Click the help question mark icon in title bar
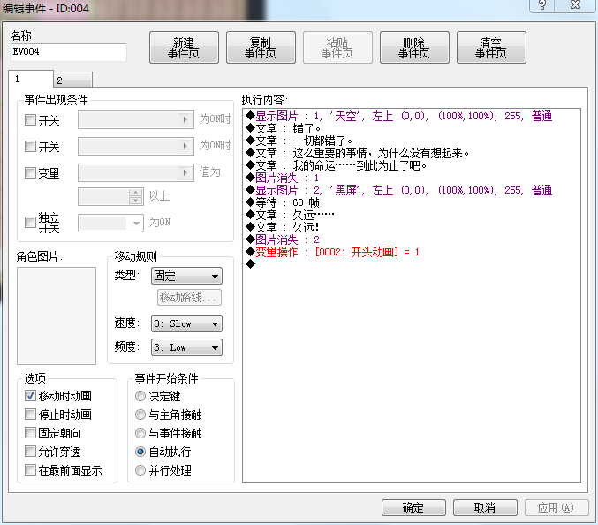The width and height of the screenshot is (598, 525). (542, 5)
